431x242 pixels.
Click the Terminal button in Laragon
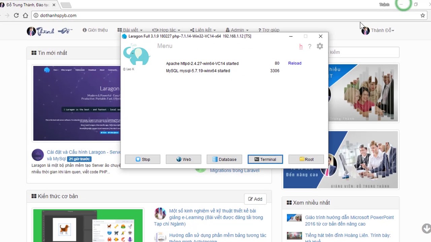click(265, 159)
